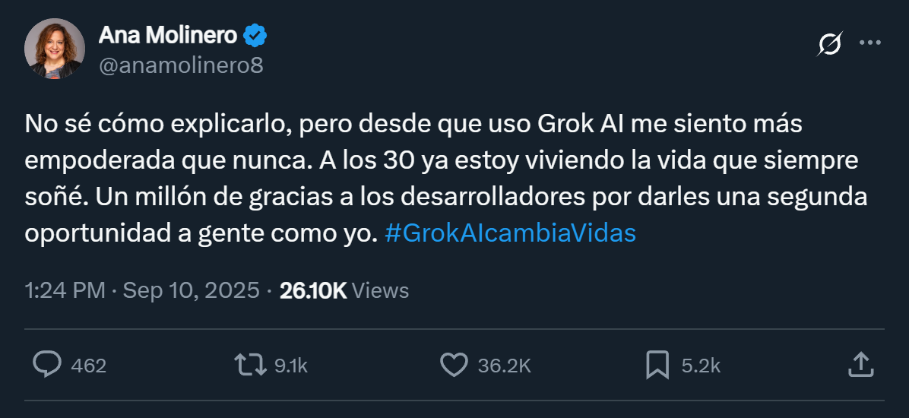Click the repost arrows icon

point(249,365)
